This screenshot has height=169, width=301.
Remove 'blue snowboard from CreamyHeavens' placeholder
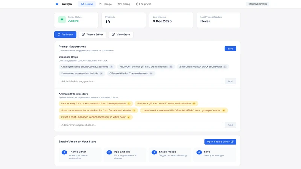pos(129,104)
